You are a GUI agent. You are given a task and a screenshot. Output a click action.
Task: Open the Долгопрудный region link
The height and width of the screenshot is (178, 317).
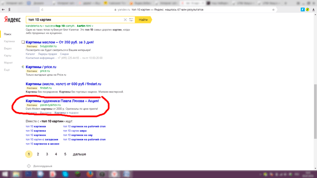43,166
